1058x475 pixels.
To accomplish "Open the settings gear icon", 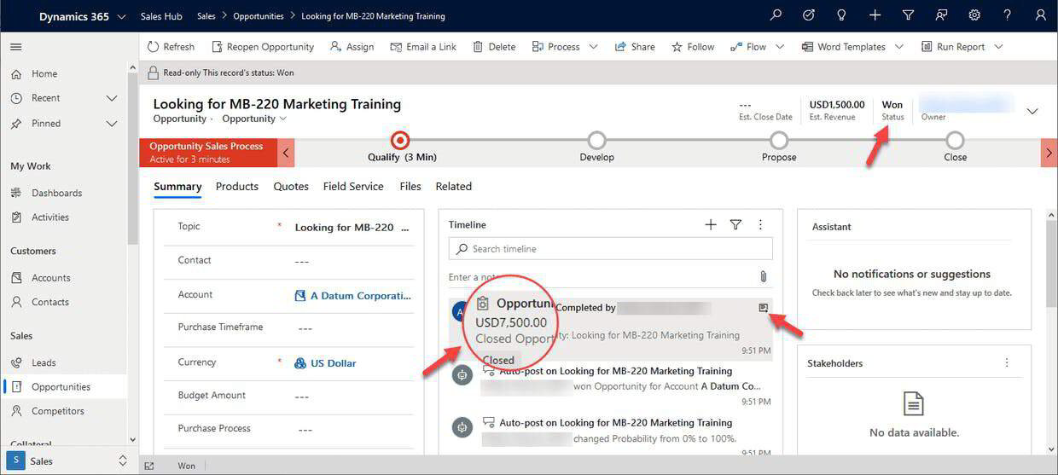I will point(974,15).
